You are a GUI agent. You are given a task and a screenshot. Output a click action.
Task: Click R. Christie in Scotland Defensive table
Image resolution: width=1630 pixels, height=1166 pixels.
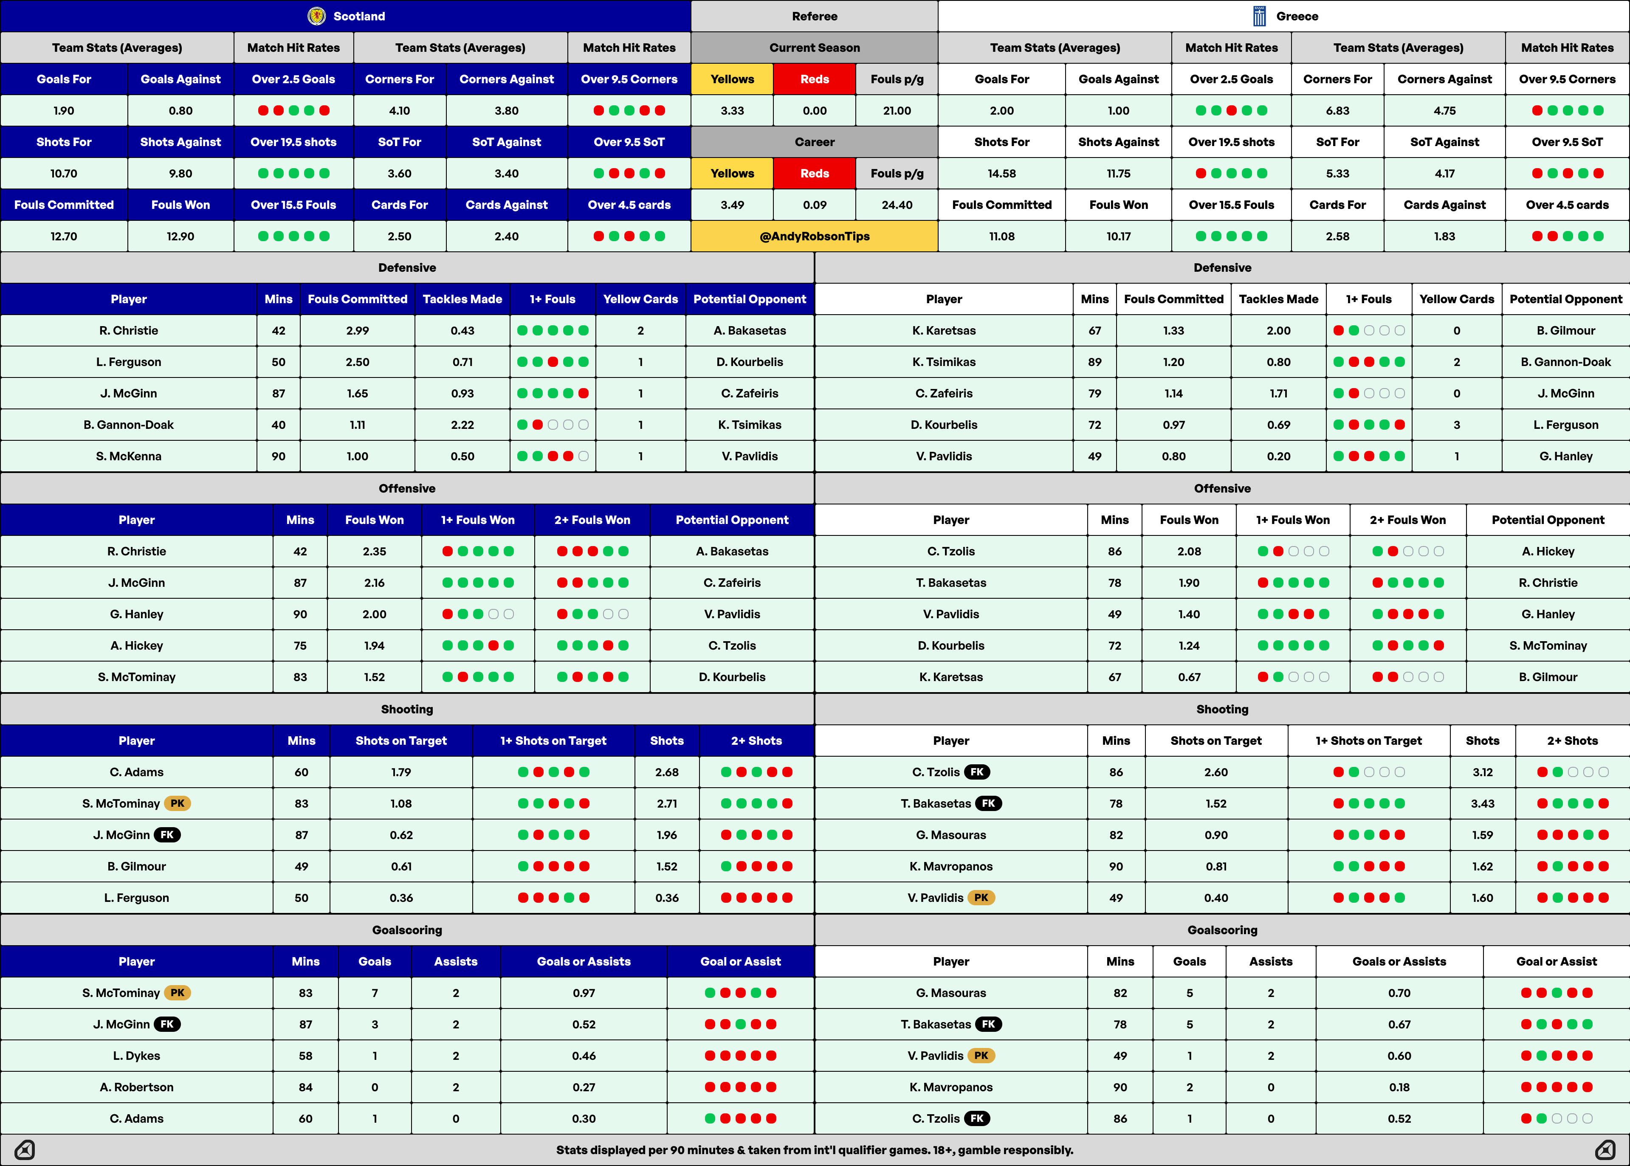(129, 330)
